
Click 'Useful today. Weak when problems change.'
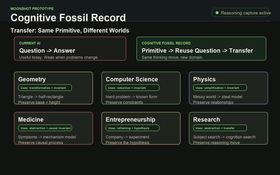(x=59, y=58)
